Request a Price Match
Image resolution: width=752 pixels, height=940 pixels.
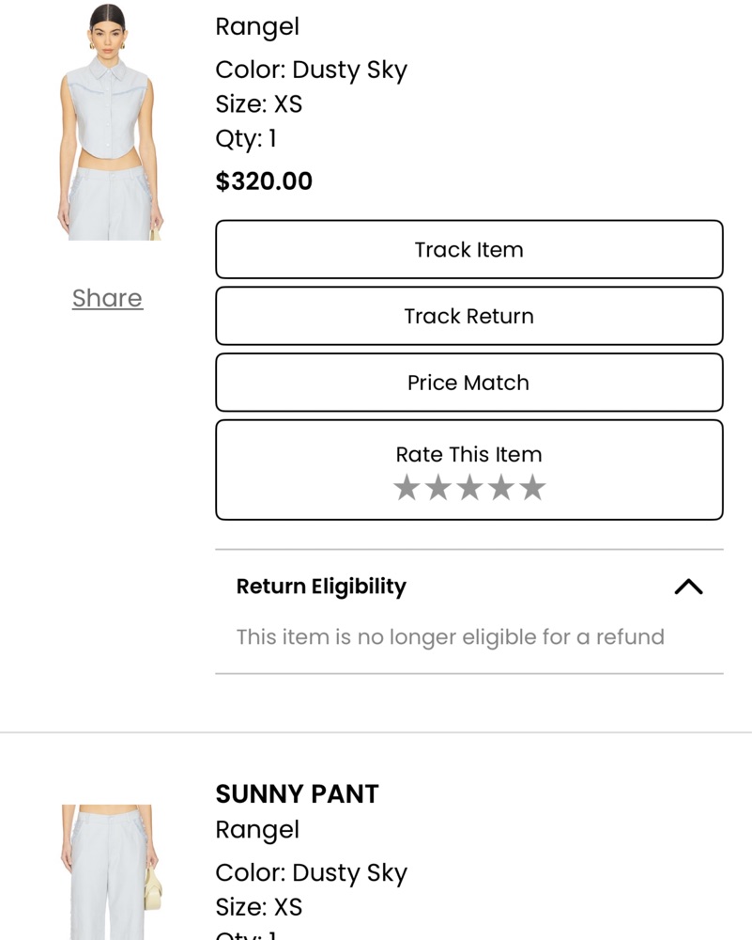(x=469, y=383)
